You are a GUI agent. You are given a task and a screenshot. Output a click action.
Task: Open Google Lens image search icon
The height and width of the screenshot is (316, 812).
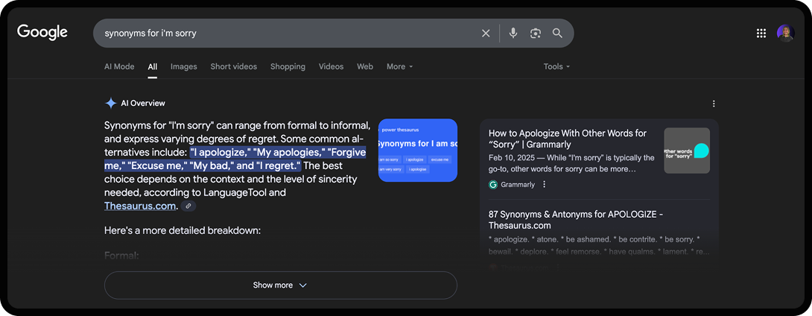[536, 33]
